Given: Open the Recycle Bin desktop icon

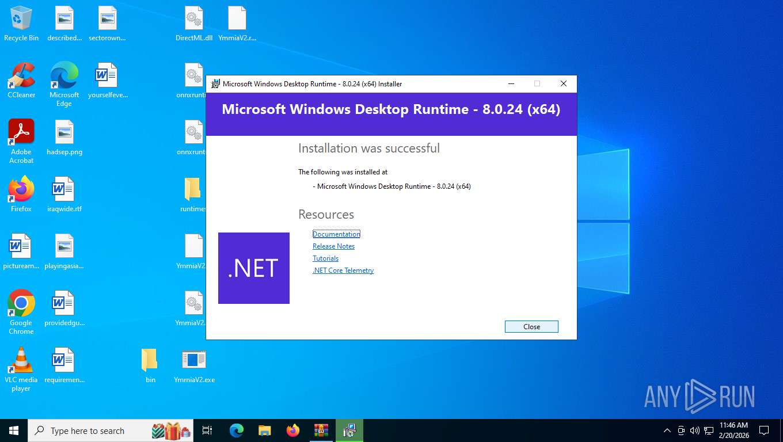Looking at the screenshot, I should click(21, 24).
